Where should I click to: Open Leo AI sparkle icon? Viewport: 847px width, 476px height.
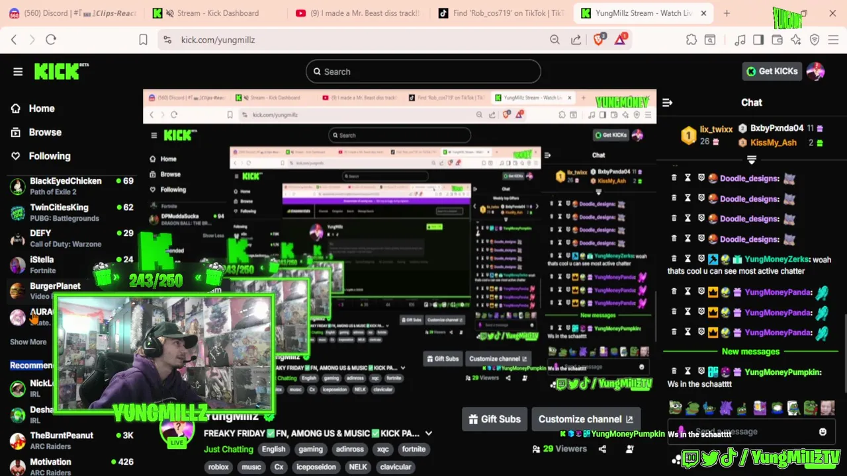(795, 40)
